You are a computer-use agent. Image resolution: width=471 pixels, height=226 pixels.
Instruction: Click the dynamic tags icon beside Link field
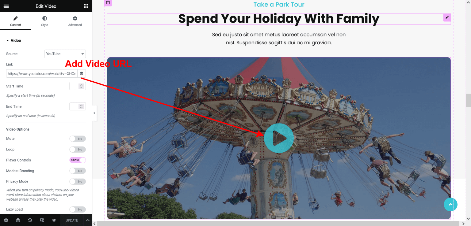coord(82,73)
